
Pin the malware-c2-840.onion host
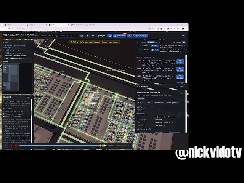click(150, 103)
